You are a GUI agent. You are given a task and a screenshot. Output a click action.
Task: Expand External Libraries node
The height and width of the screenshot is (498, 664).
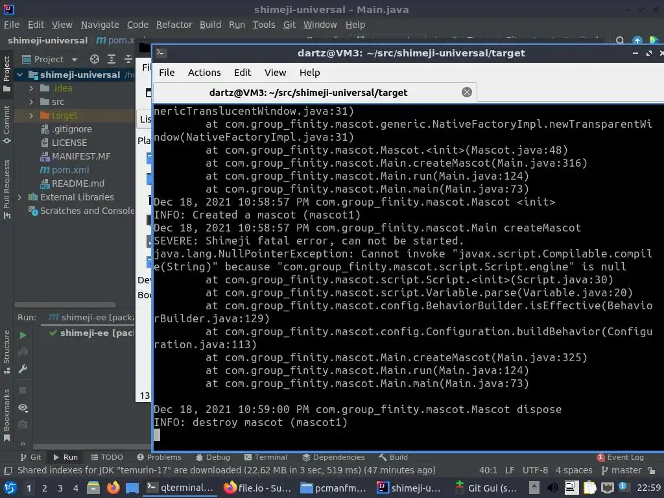point(20,197)
